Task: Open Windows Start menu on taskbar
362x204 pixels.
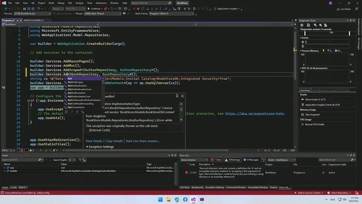Action: [x=160, y=199]
